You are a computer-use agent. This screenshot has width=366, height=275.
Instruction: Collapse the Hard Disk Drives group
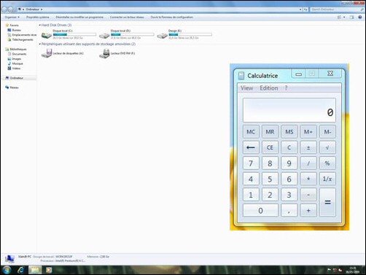(x=40, y=25)
